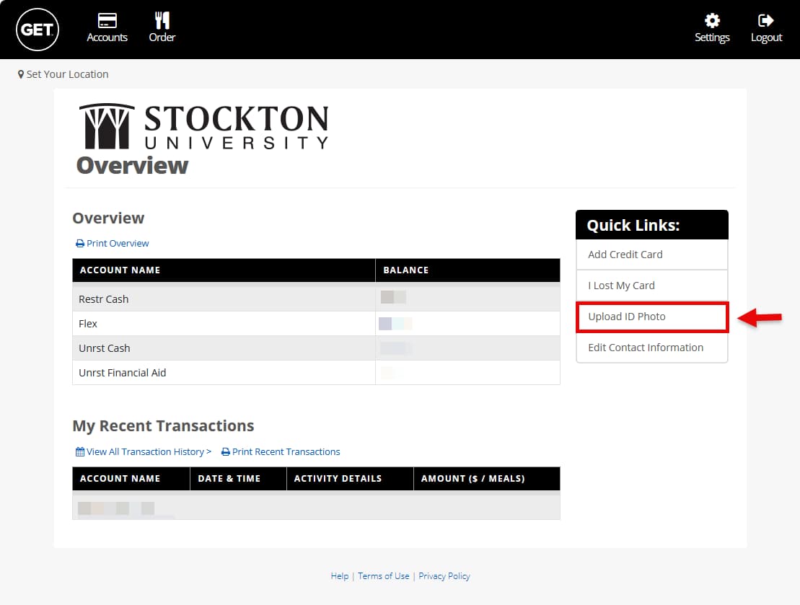Image resolution: width=800 pixels, height=605 pixels.
Task: Click the DATE & TIME column header
Action: pyautogui.click(x=238, y=479)
